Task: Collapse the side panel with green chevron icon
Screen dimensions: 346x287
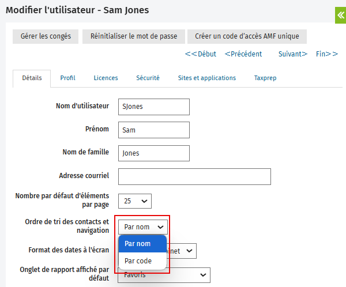Action: coord(340,15)
